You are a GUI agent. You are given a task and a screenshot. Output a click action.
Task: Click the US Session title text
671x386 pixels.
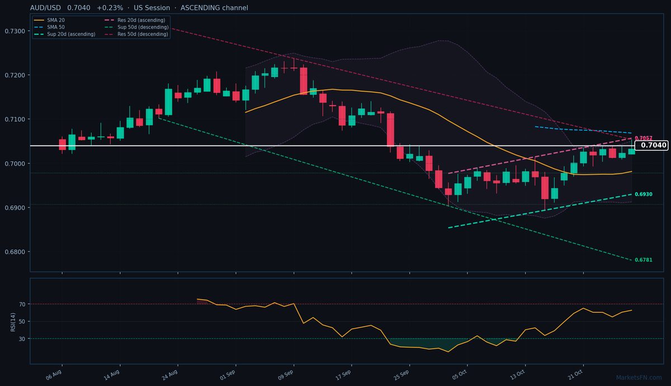coord(153,8)
